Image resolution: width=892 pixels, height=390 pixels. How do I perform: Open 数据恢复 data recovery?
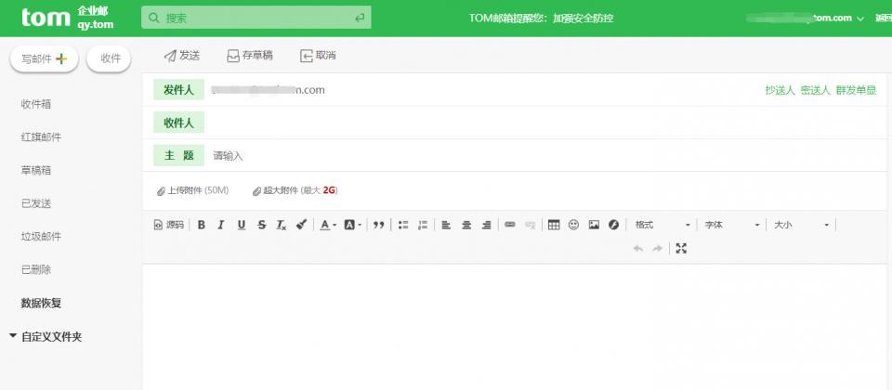tap(41, 303)
